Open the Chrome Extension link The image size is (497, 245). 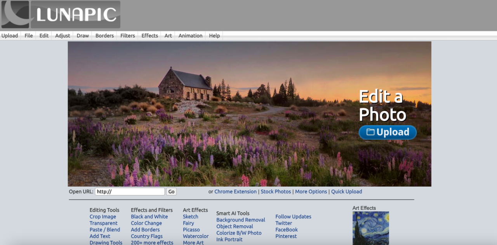click(x=235, y=192)
